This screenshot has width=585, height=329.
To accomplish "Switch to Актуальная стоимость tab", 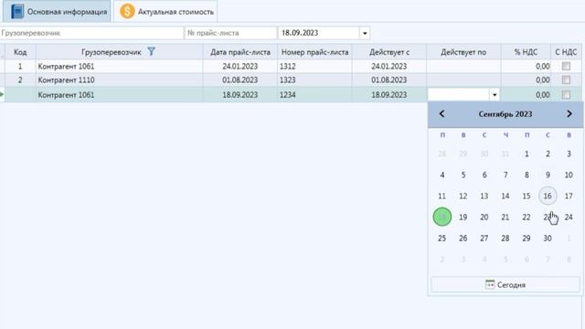I will 165,12.
